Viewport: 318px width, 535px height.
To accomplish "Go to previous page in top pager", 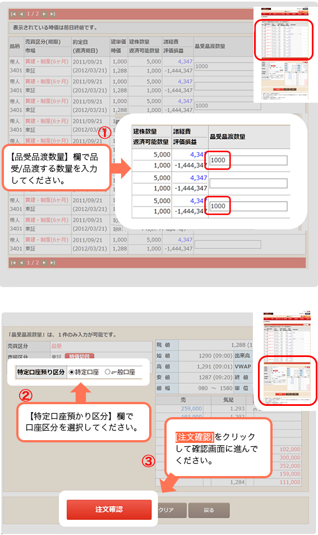I will click(x=21, y=14).
